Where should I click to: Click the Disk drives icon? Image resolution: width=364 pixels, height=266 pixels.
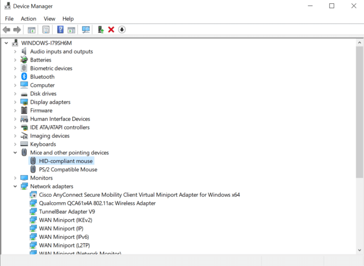tap(24, 94)
